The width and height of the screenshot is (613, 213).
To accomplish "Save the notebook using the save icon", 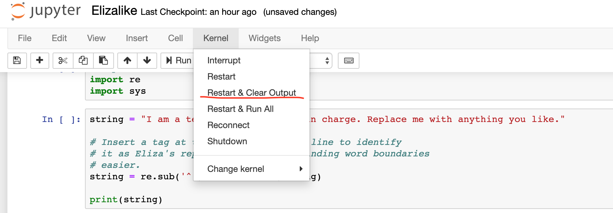I will coord(17,61).
